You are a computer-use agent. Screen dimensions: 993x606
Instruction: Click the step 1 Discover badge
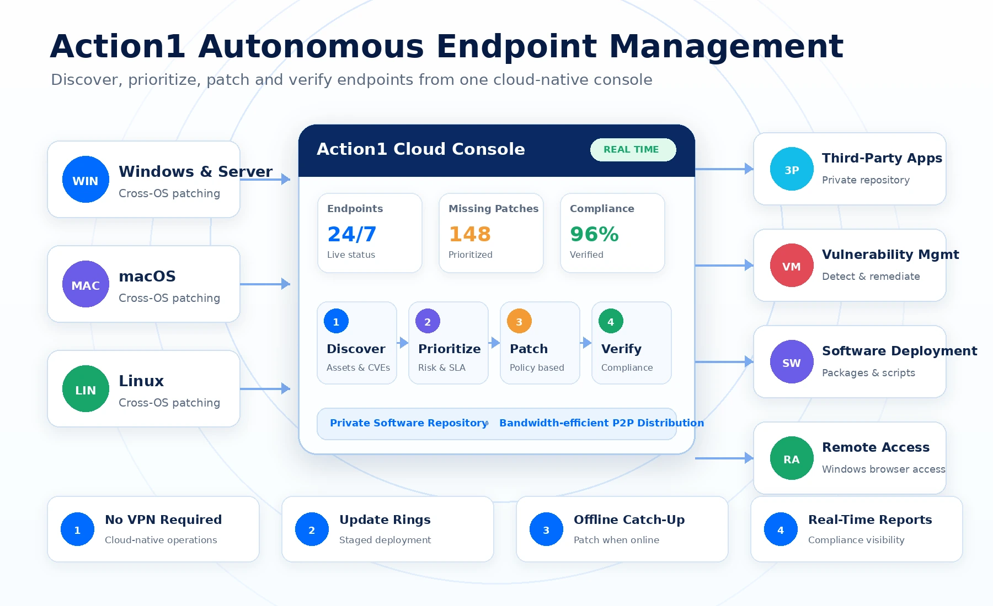[336, 321]
